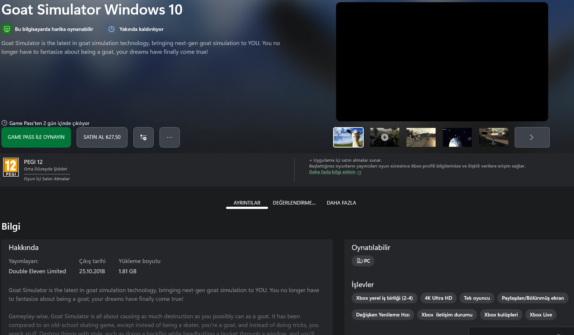Click the green PC performance check icon

(7, 29)
